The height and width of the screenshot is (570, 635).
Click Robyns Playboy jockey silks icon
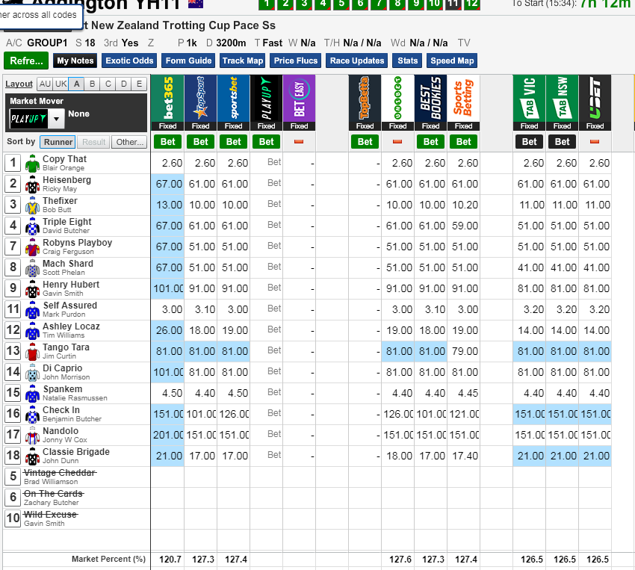point(32,247)
